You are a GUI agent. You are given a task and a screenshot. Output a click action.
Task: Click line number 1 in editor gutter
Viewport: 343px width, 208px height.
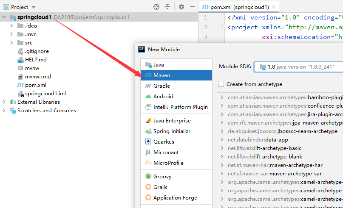(206, 17)
